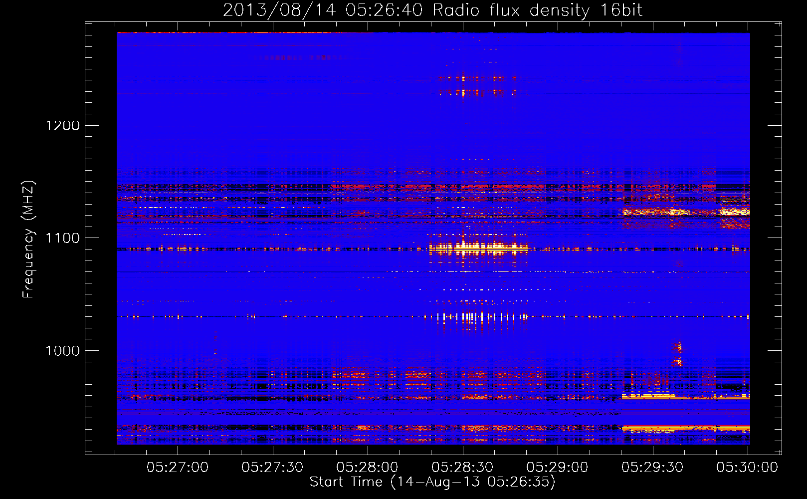
Task: Click the 05:27:30 time tick label
Action: [x=272, y=467]
